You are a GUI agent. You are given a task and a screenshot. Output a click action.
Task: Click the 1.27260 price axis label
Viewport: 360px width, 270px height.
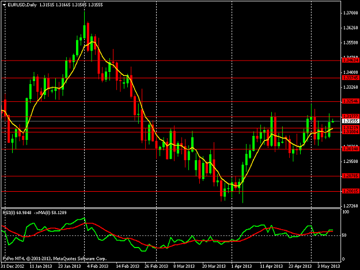point(350,206)
